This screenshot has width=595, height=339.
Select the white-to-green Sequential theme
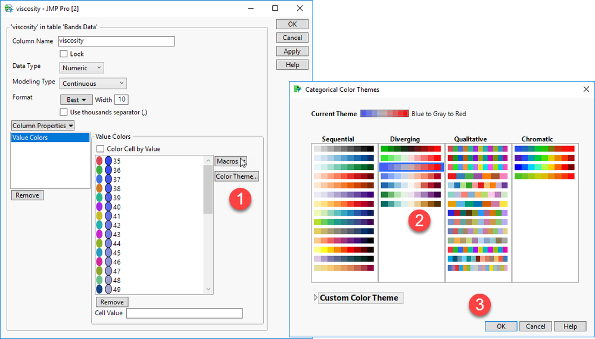click(344, 167)
